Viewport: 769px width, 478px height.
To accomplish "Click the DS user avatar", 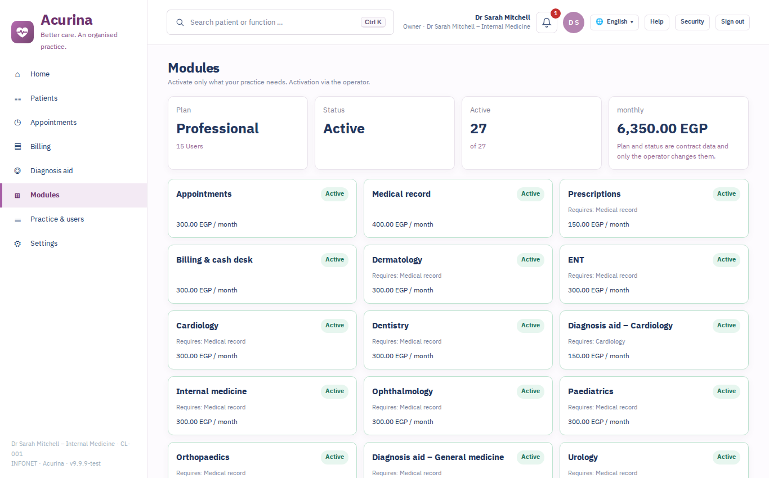I will [574, 22].
